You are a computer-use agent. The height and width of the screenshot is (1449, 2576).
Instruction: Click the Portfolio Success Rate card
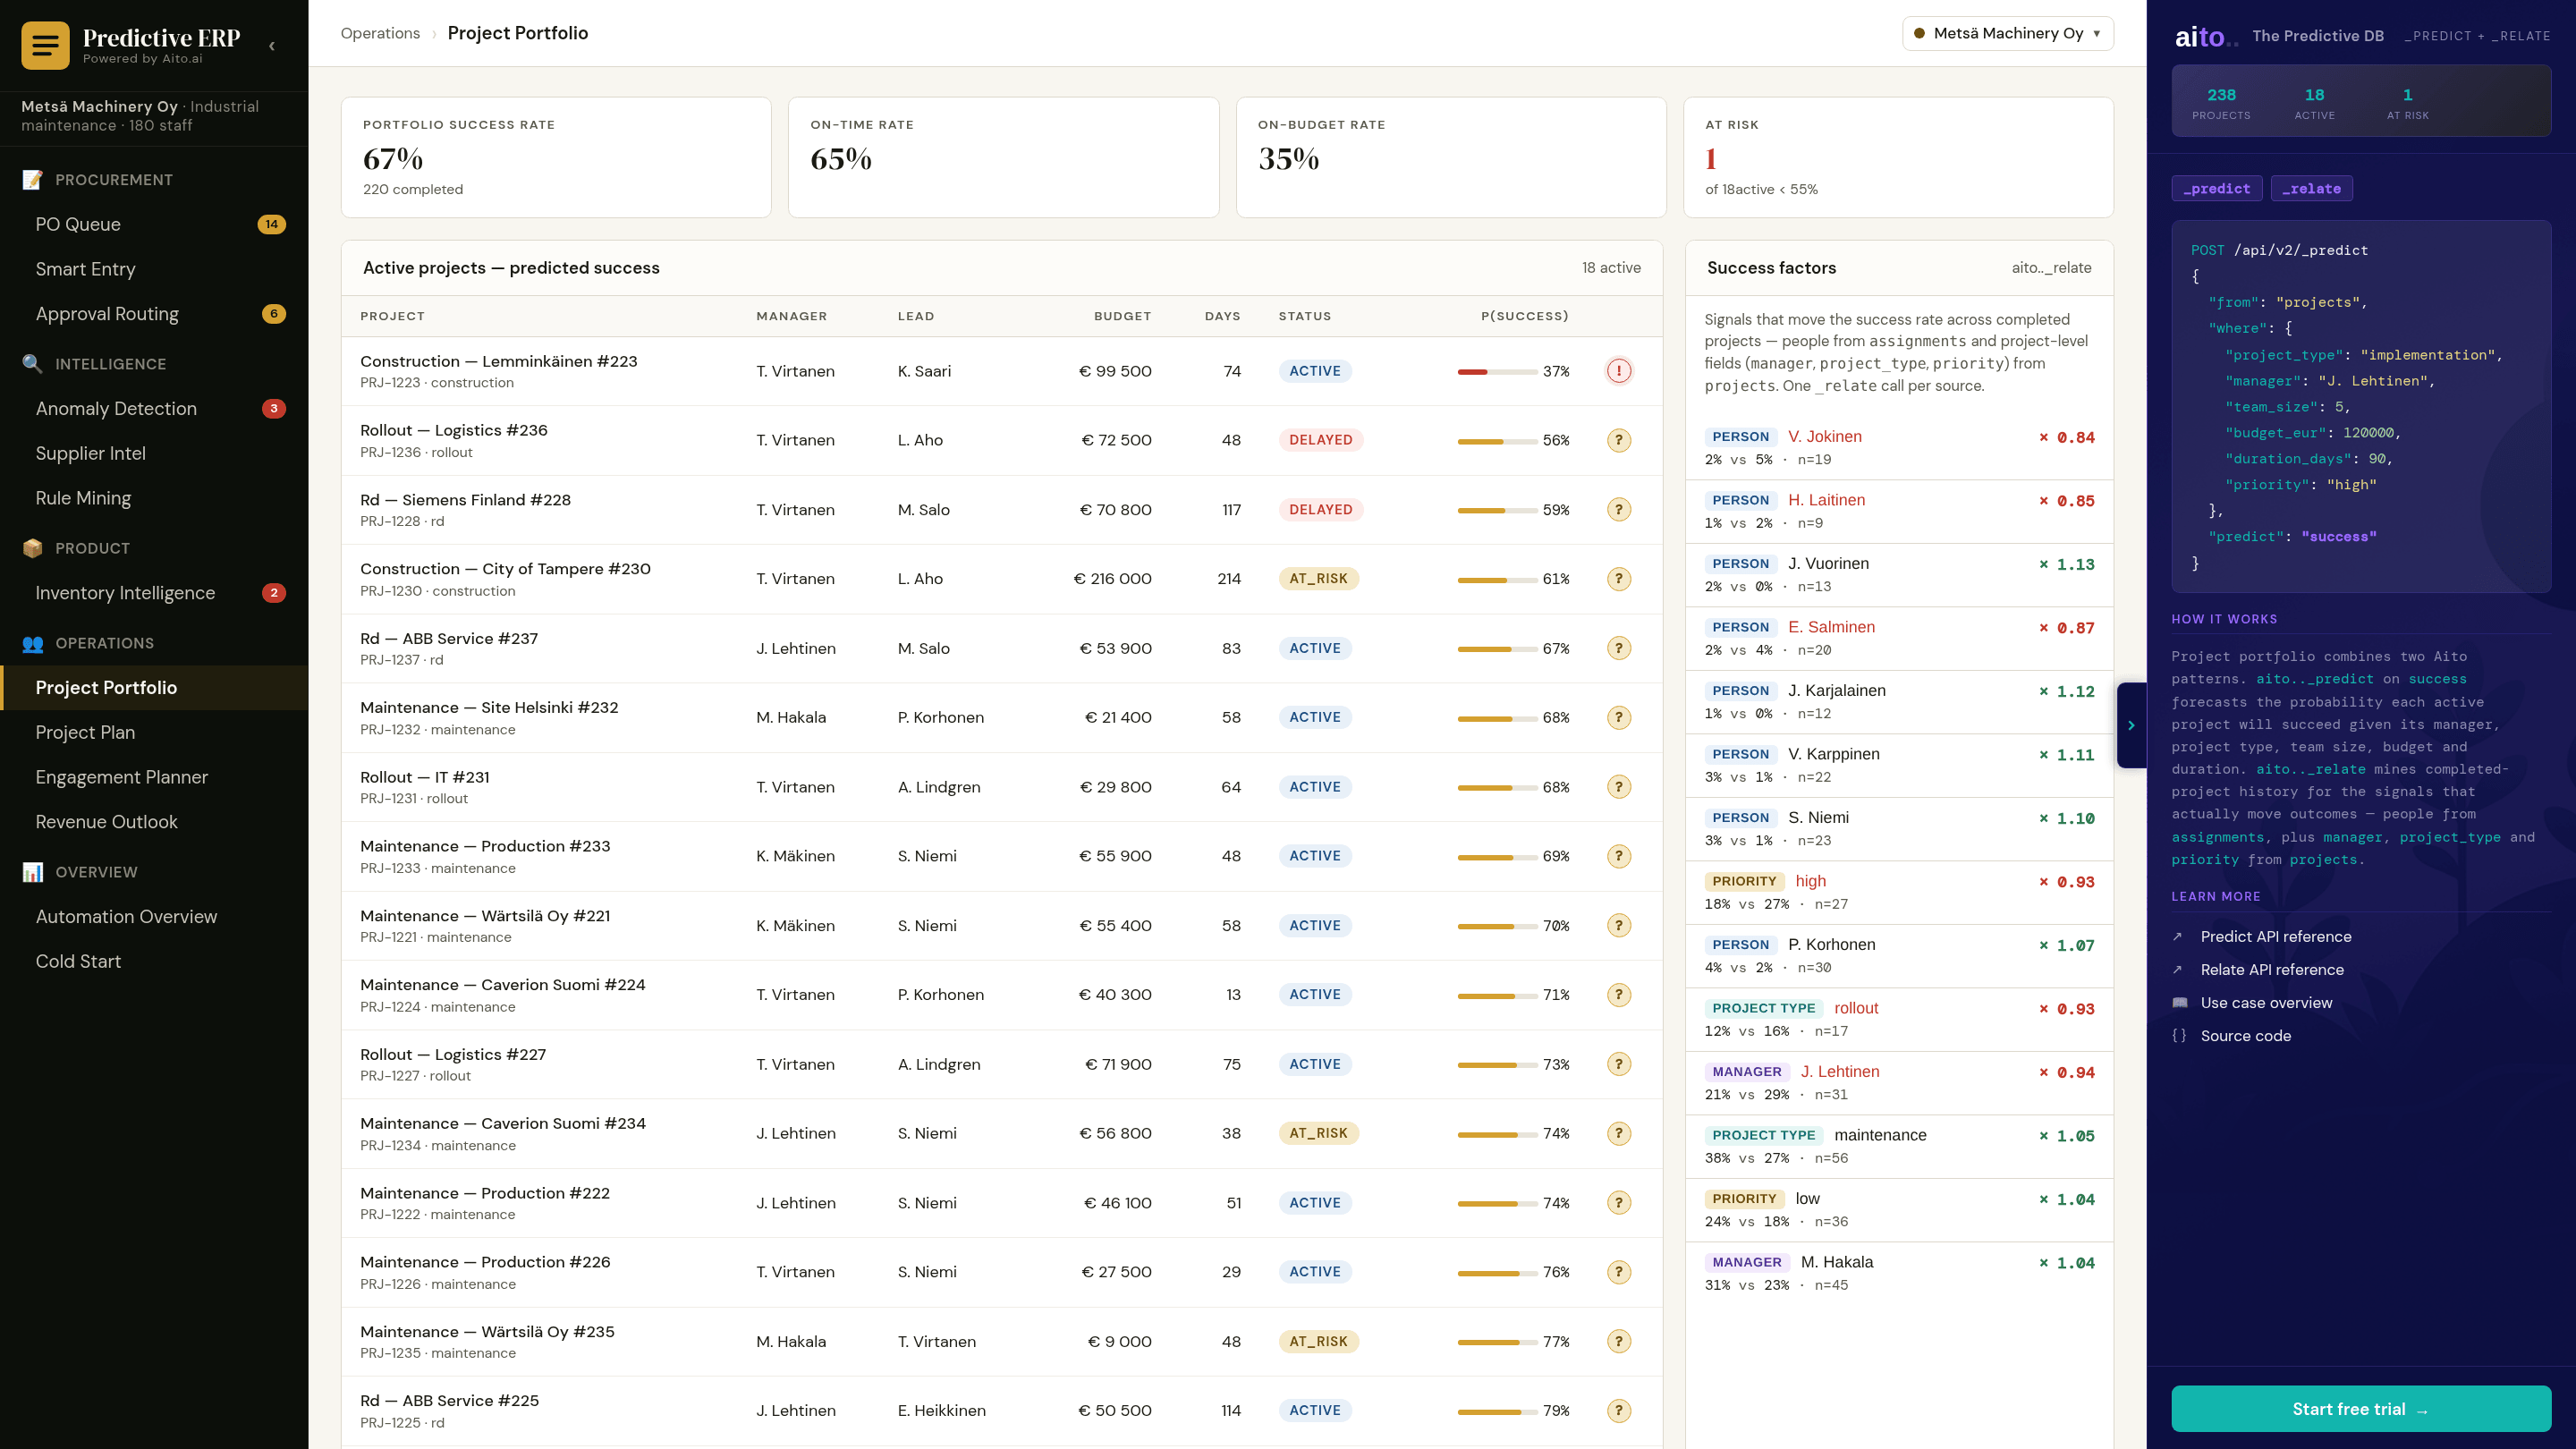[x=556, y=157]
